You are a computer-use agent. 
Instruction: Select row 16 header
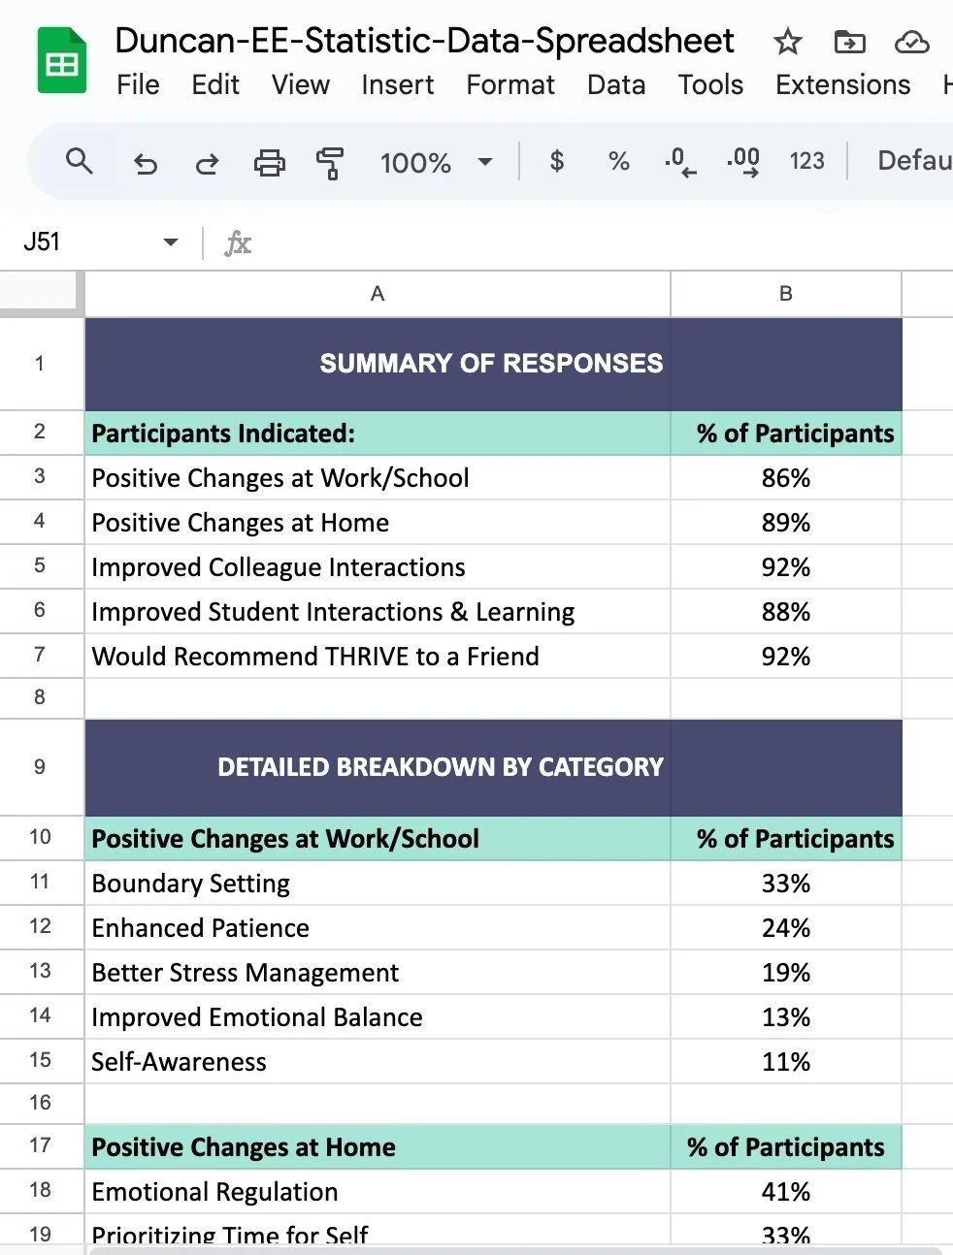(40, 1103)
